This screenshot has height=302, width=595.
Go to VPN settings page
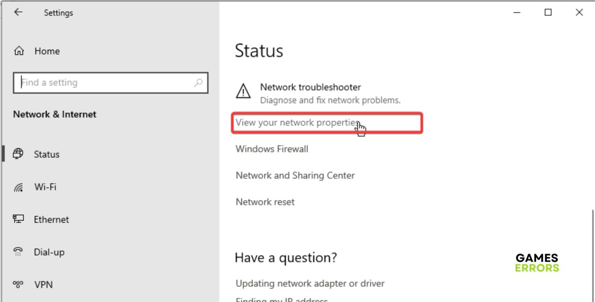43,285
